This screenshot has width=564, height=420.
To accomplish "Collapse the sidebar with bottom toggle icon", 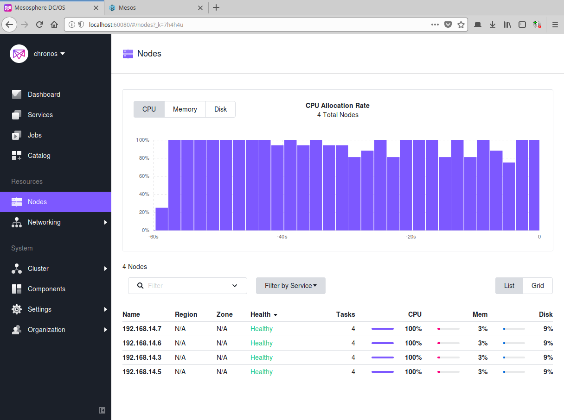I will click(x=102, y=410).
